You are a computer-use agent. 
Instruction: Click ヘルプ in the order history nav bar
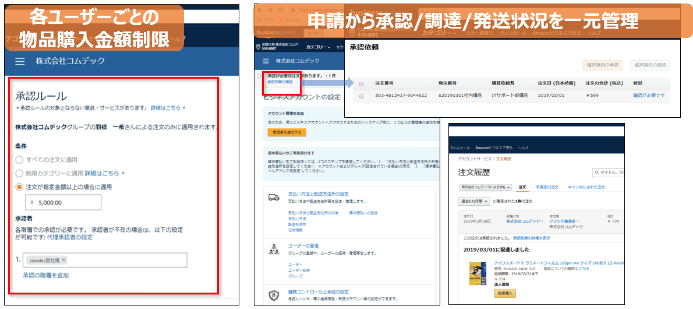(522, 148)
